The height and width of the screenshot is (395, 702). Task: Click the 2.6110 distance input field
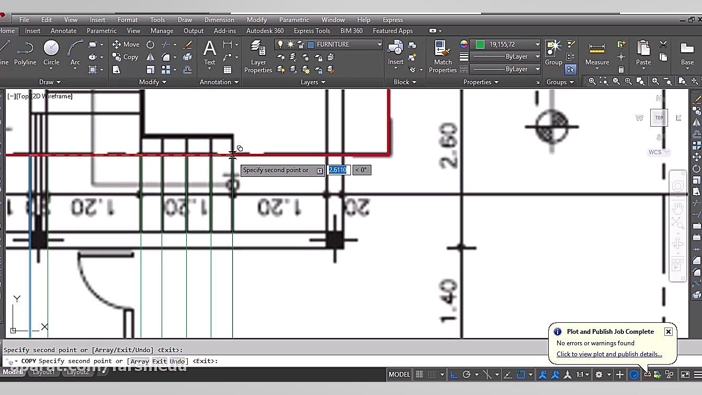click(338, 170)
